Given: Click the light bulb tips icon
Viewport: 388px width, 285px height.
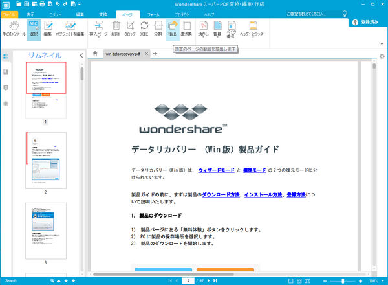Looking at the screenshot, I should 345,14.
